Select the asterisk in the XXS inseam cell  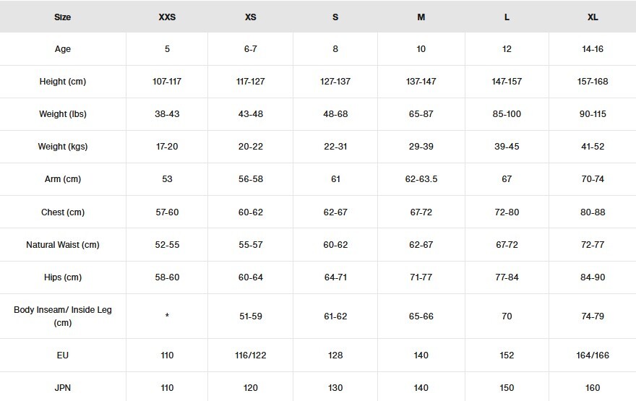pos(167,316)
